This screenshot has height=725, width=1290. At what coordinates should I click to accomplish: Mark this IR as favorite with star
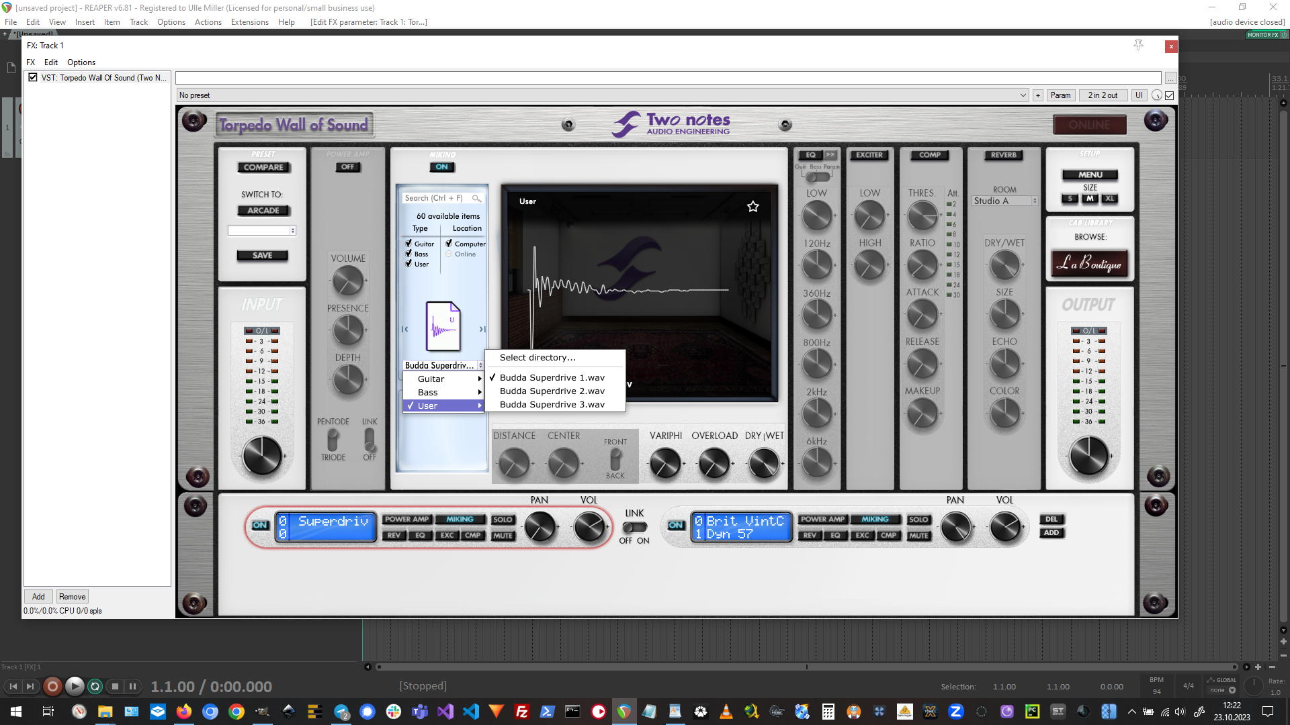(752, 207)
